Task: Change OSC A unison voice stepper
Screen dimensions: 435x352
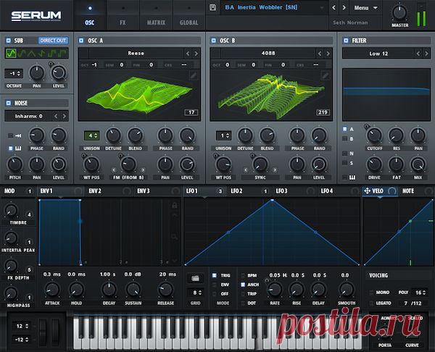Action: (91, 135)
